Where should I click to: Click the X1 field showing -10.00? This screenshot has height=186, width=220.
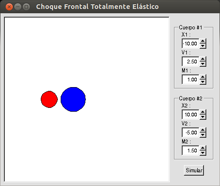[191, 44]
